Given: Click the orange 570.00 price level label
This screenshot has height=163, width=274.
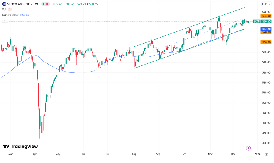Looking at the screenshot, I should [x=266, y=32].
